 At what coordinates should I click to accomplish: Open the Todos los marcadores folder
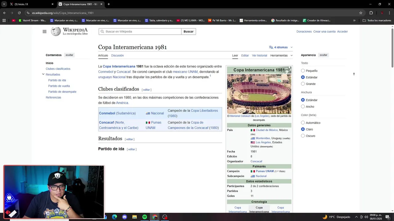coord(377,21)
